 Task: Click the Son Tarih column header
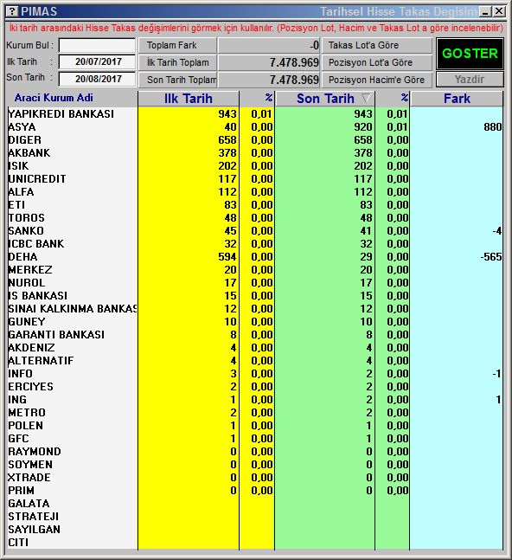tap(325, 99)
